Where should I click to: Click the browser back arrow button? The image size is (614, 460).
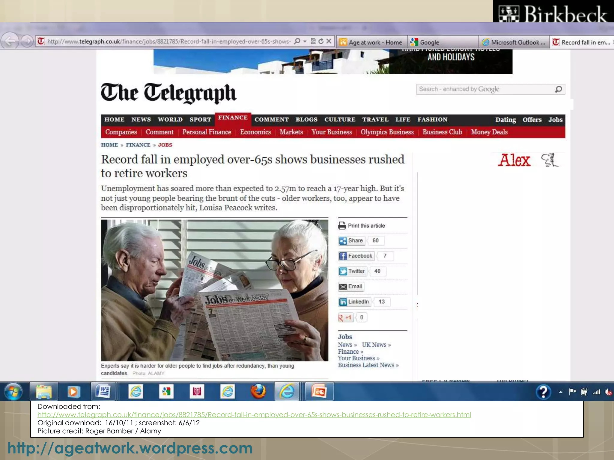pos(10,41)
